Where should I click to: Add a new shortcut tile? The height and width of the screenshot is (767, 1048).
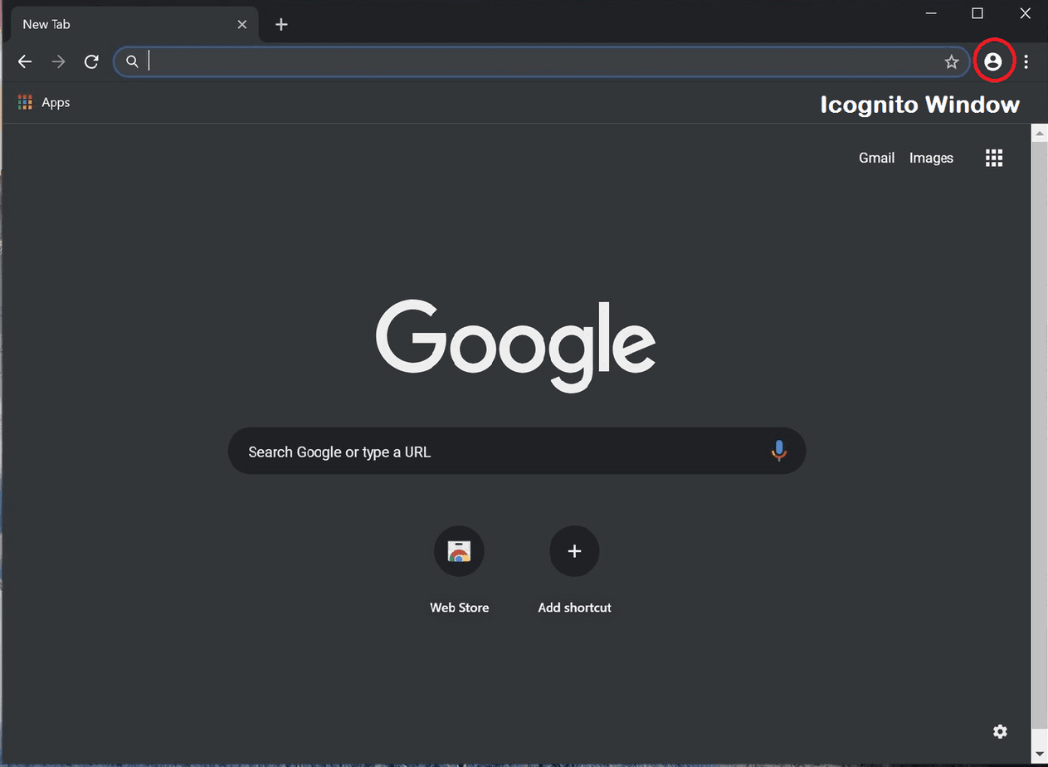[574, 569]
